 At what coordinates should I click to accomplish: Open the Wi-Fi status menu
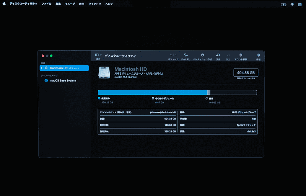coord(292,5)
